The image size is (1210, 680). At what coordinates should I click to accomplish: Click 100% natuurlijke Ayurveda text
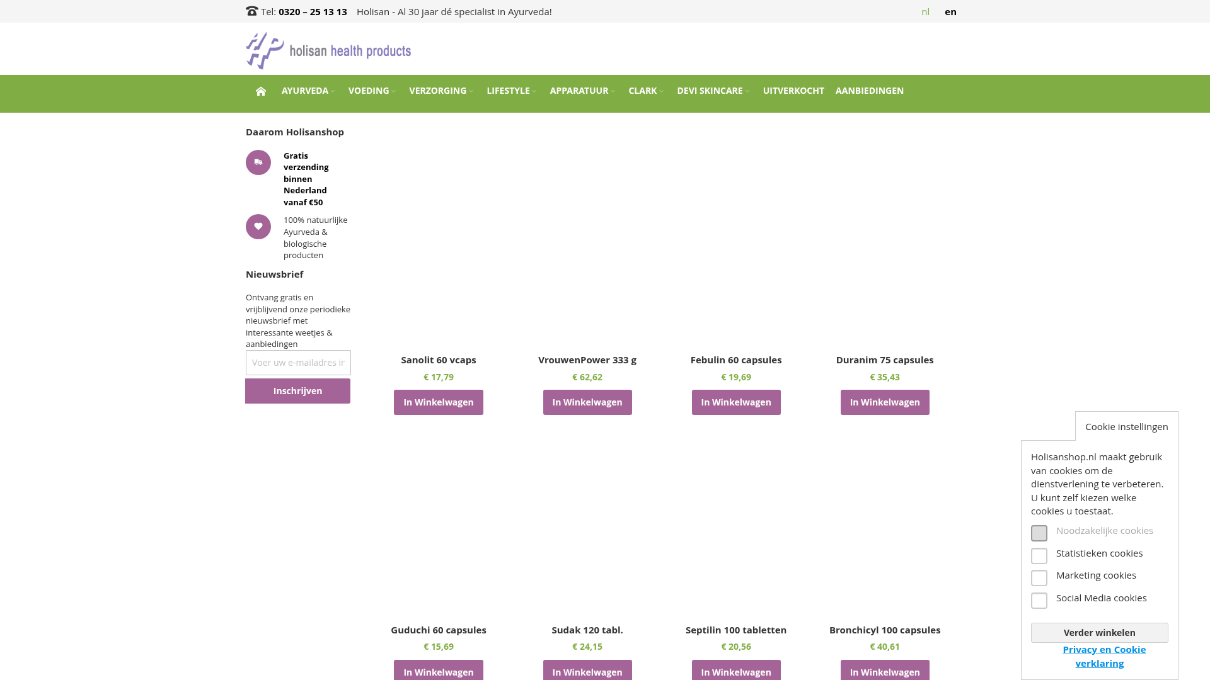point(315,237)
